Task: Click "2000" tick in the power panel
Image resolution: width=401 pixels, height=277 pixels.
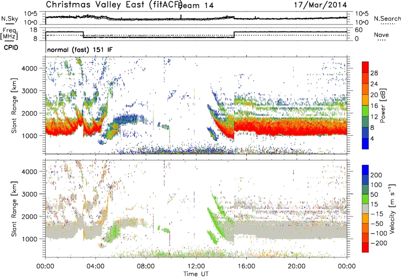Action: 30,113
